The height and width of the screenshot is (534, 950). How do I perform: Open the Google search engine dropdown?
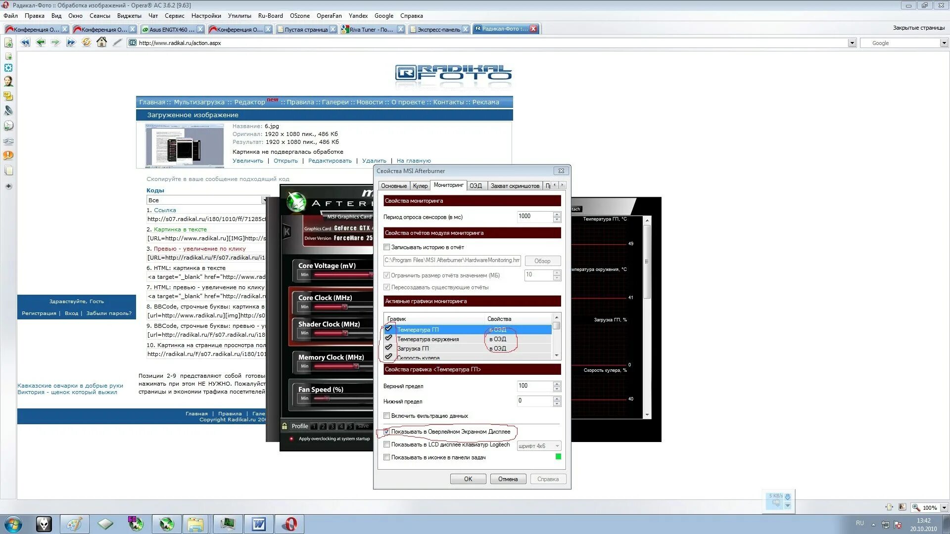944,43
